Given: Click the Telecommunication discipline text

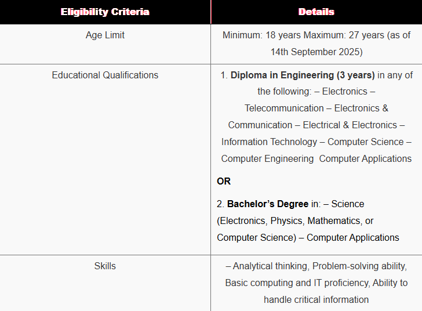Looking at the screenshot, I should (x=284, y=108).
